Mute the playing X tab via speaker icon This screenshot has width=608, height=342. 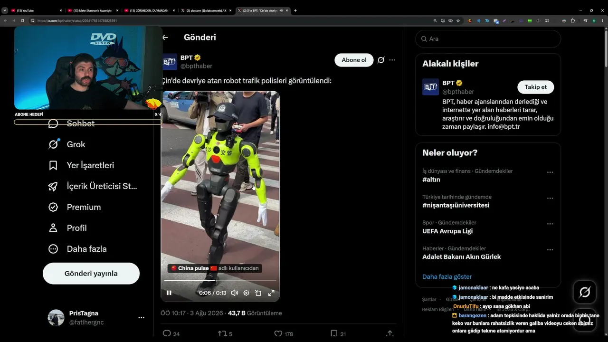(281, 10)
